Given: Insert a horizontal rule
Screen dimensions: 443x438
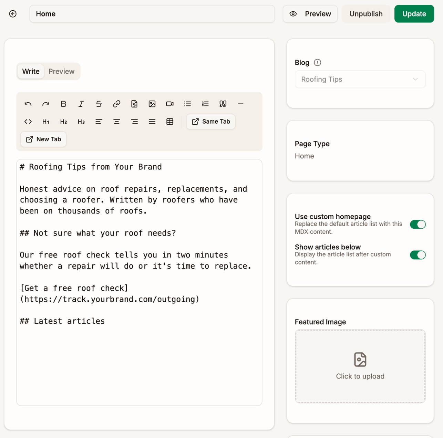Looking at the screenshot, I should pos(241,104).
